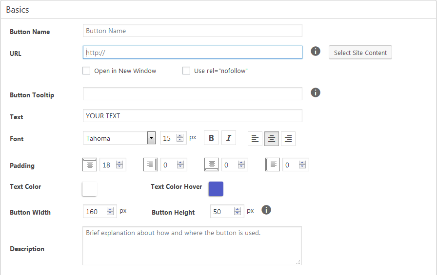Screen dimensions: 437x275
Task: Click the YOUR TEXT input field
Action: [x=192, y=116]
